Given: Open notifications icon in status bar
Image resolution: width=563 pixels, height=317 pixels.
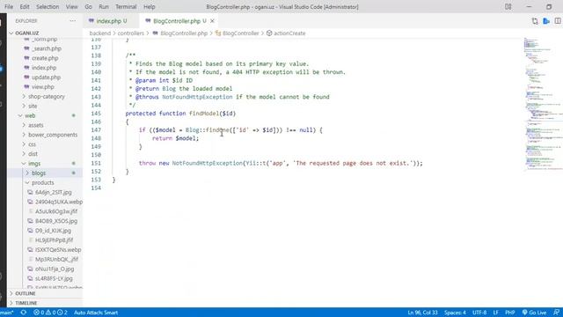Looking at the screenshot, I should coord(556,313).
